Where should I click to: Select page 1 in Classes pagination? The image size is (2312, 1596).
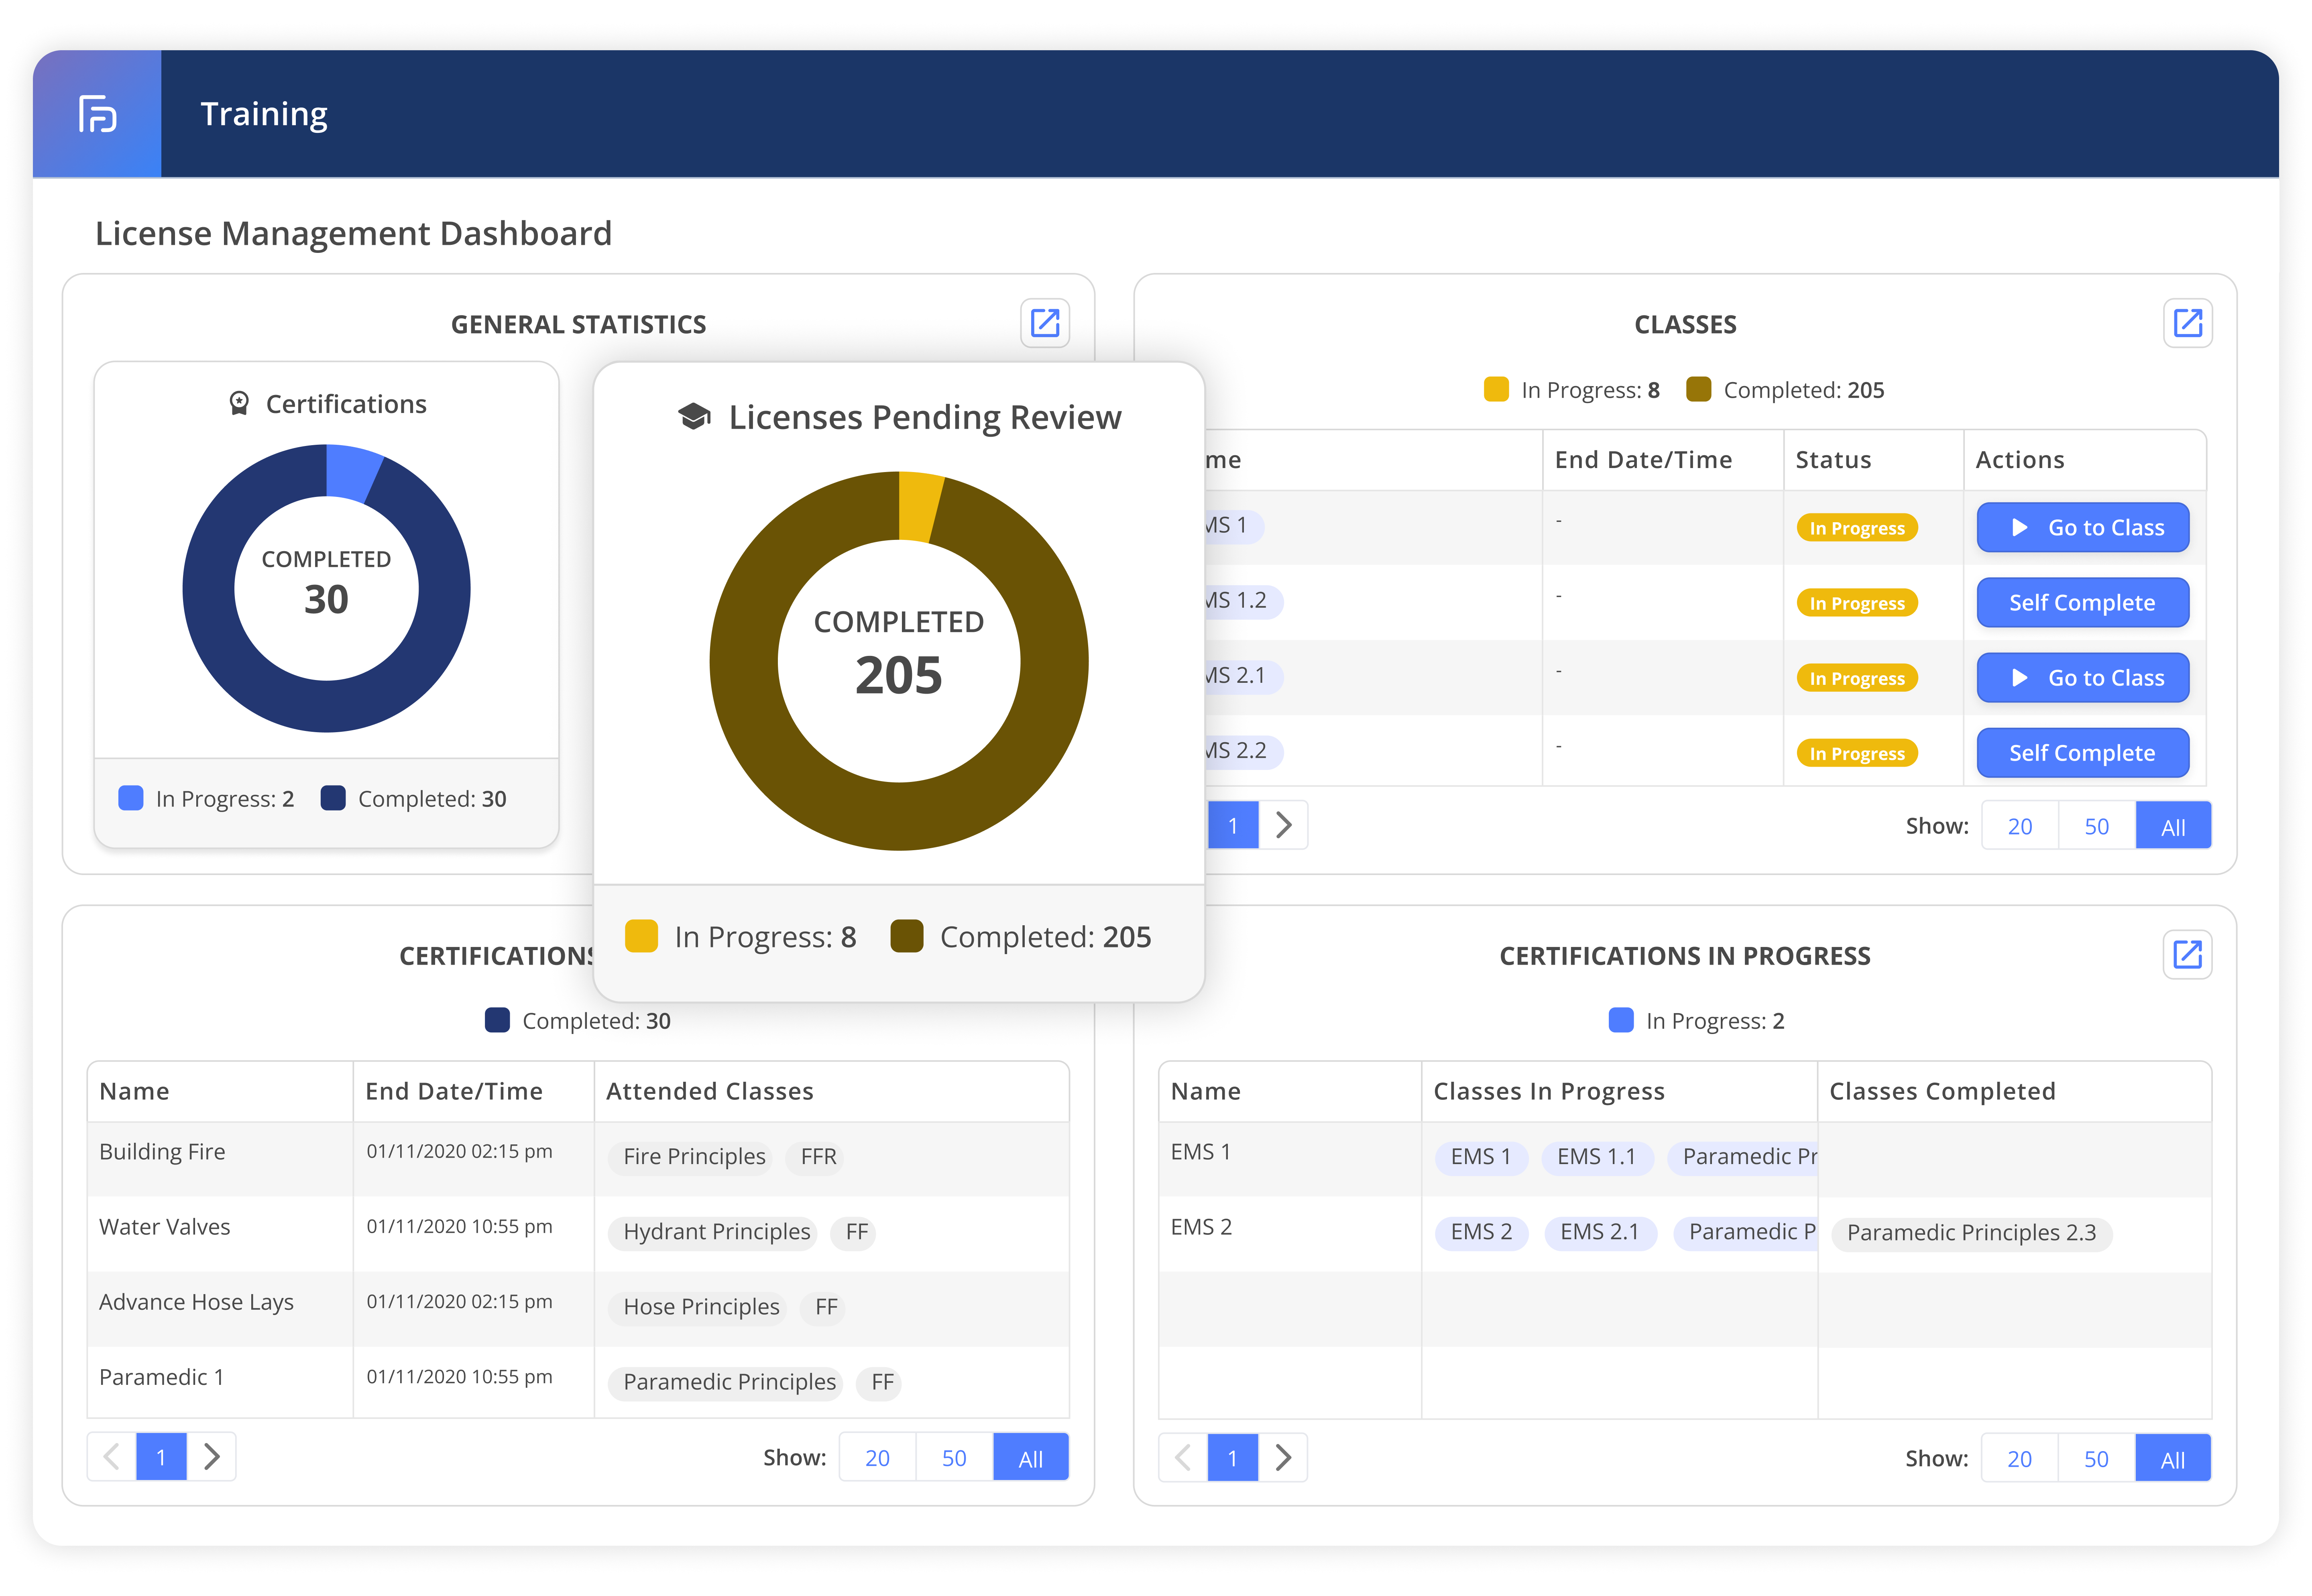pyautogui.click(x=1233, y=825)
